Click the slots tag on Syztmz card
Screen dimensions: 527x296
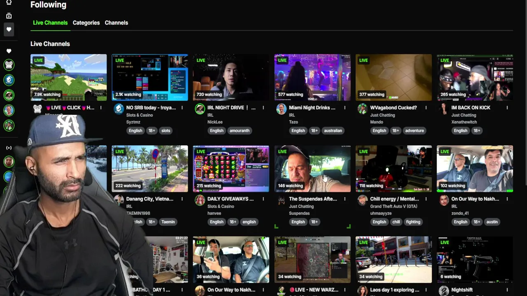[166, 130]
